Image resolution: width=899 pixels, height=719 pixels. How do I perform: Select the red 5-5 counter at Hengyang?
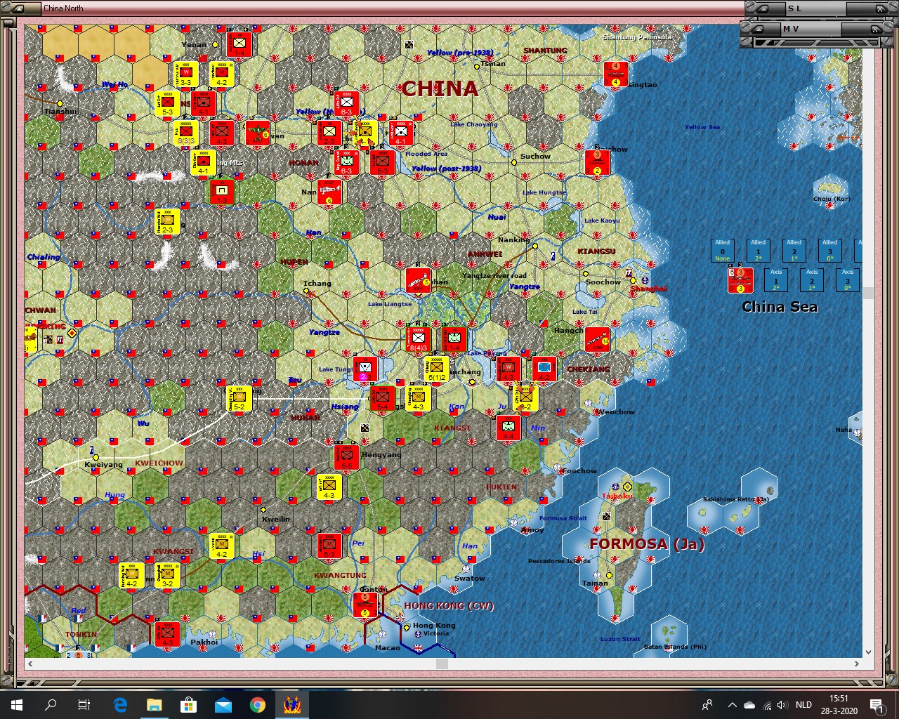pyautogui.click(x=347, y=457)
